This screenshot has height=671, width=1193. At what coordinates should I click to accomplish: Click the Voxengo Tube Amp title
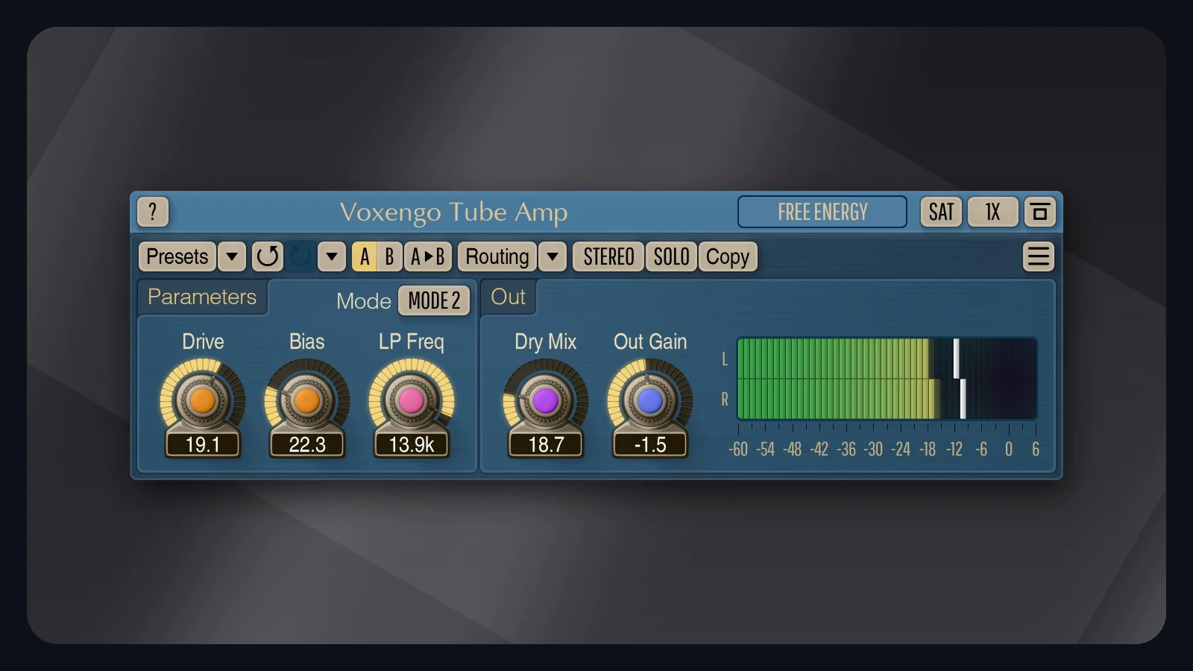[453, 212]
